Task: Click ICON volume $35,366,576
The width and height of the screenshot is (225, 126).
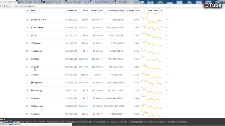Action: point(97,67)
